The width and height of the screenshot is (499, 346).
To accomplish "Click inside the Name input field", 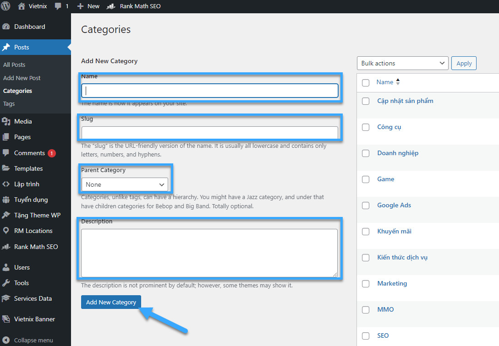I will [210, 90].
